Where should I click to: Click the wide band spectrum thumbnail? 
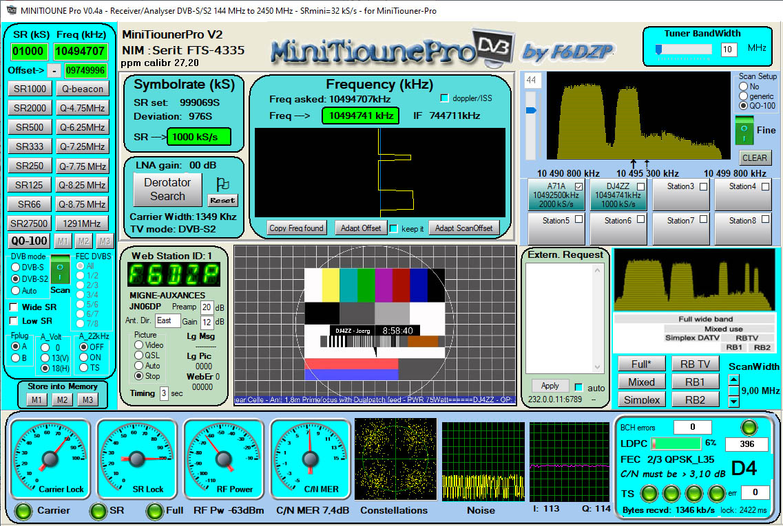[x=694, y=281]
